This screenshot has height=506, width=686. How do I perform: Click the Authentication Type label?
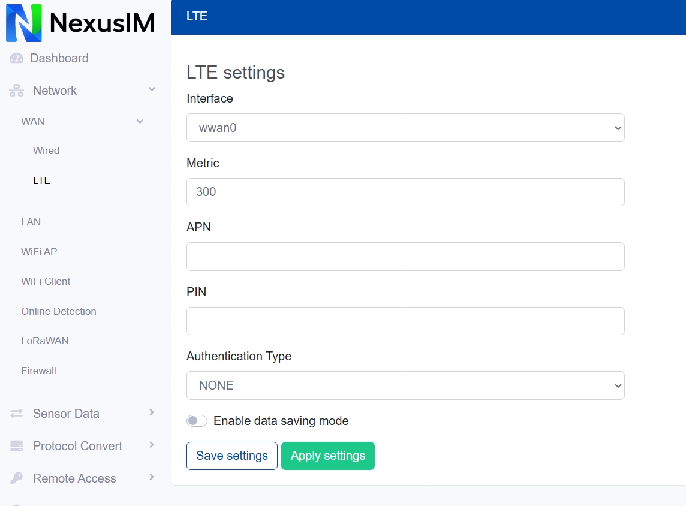(x=239, y=356)
